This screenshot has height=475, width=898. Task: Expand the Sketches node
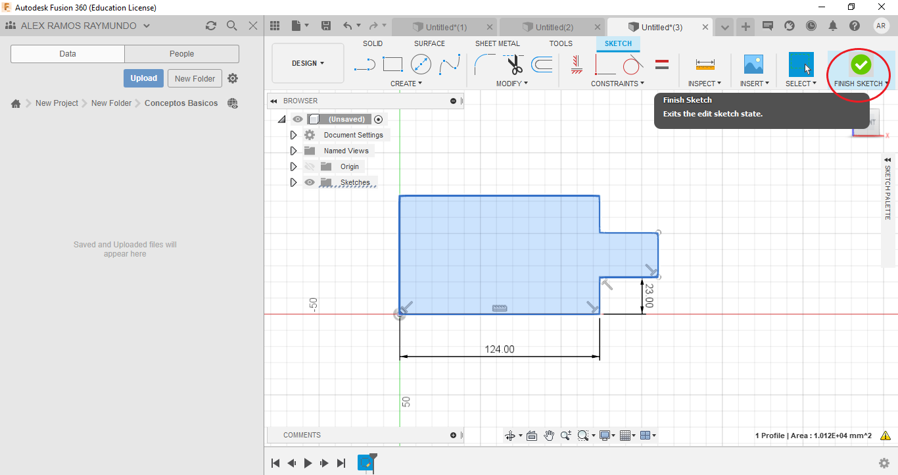click(293, 182)
